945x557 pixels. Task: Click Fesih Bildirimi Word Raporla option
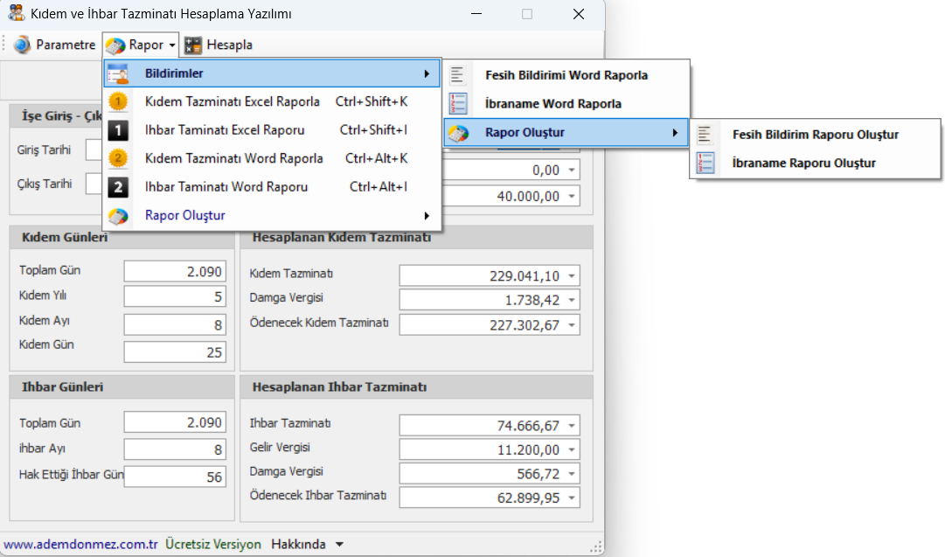[x=566, y=75]
